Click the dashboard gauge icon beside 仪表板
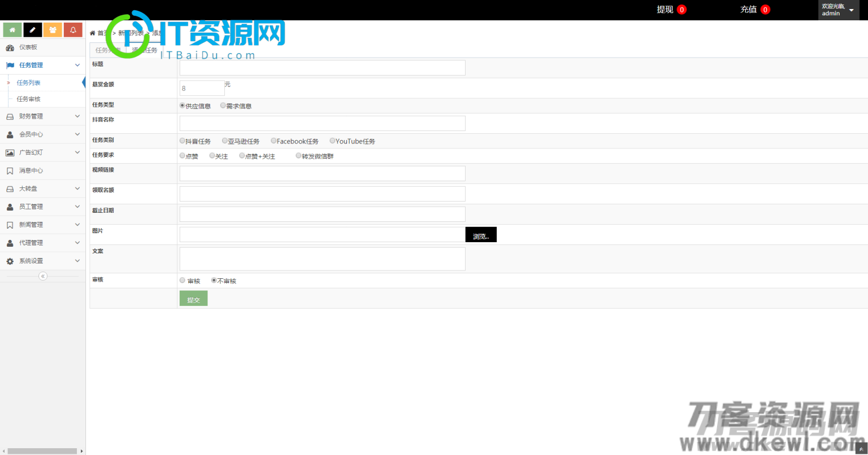The height and width of the screenshot is (455, 868). pyautogui.click(x=10, y=48)
